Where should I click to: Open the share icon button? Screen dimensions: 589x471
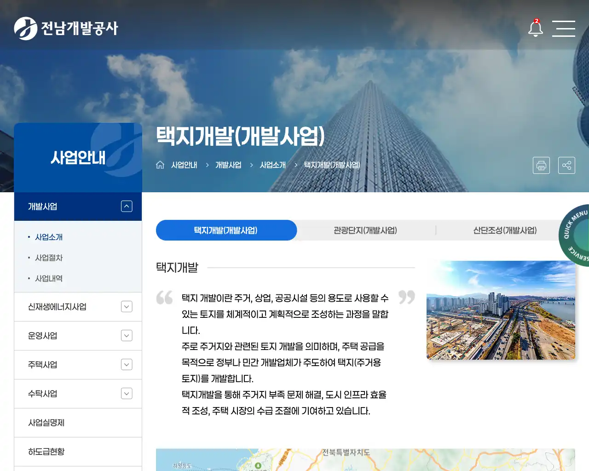566,166
